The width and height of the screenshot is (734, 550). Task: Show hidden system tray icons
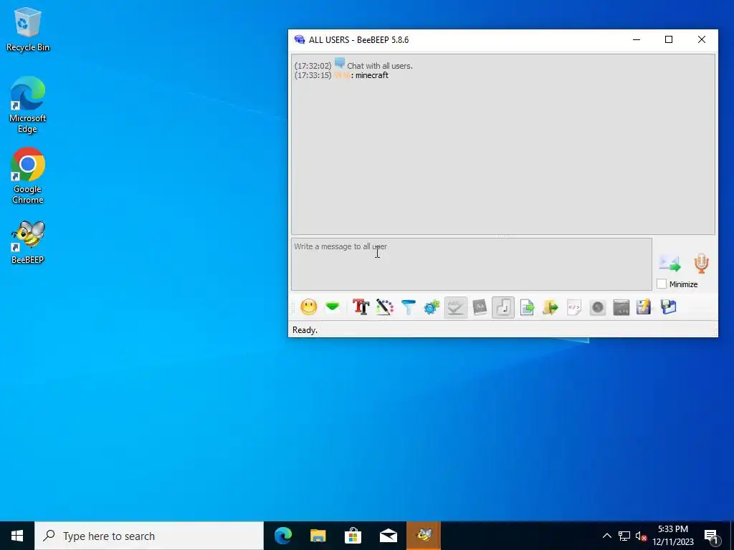click(606, 536)
